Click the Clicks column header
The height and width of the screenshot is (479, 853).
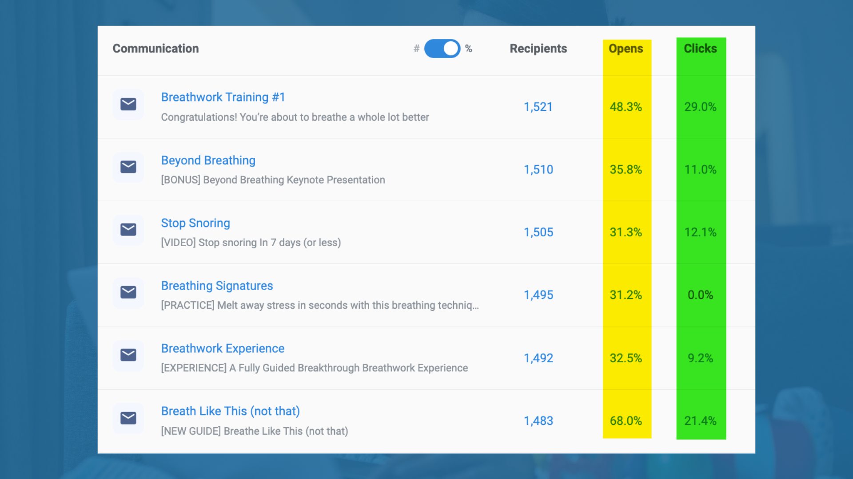(x=700, y=49)
